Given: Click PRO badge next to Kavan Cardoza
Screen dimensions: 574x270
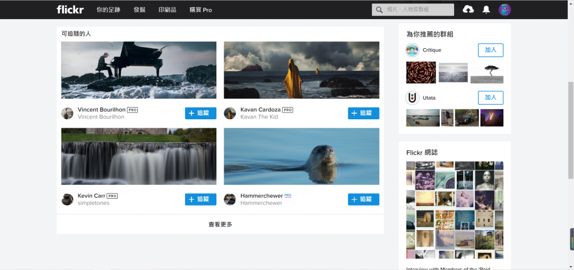Looking at the screenshot, I should pos(288,110).
